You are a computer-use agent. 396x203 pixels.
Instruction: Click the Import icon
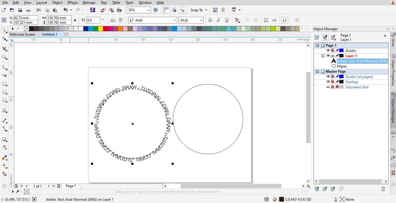pyautogui.click(x=103, y=10)
